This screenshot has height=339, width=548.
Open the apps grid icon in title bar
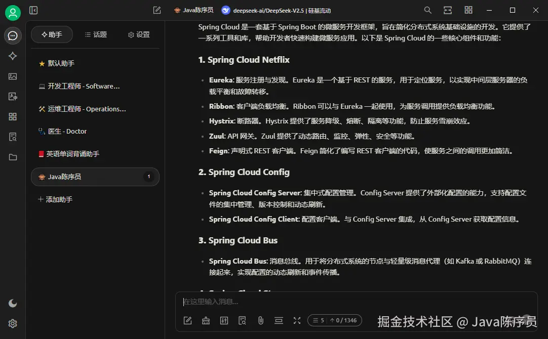[x=468, y=10]
